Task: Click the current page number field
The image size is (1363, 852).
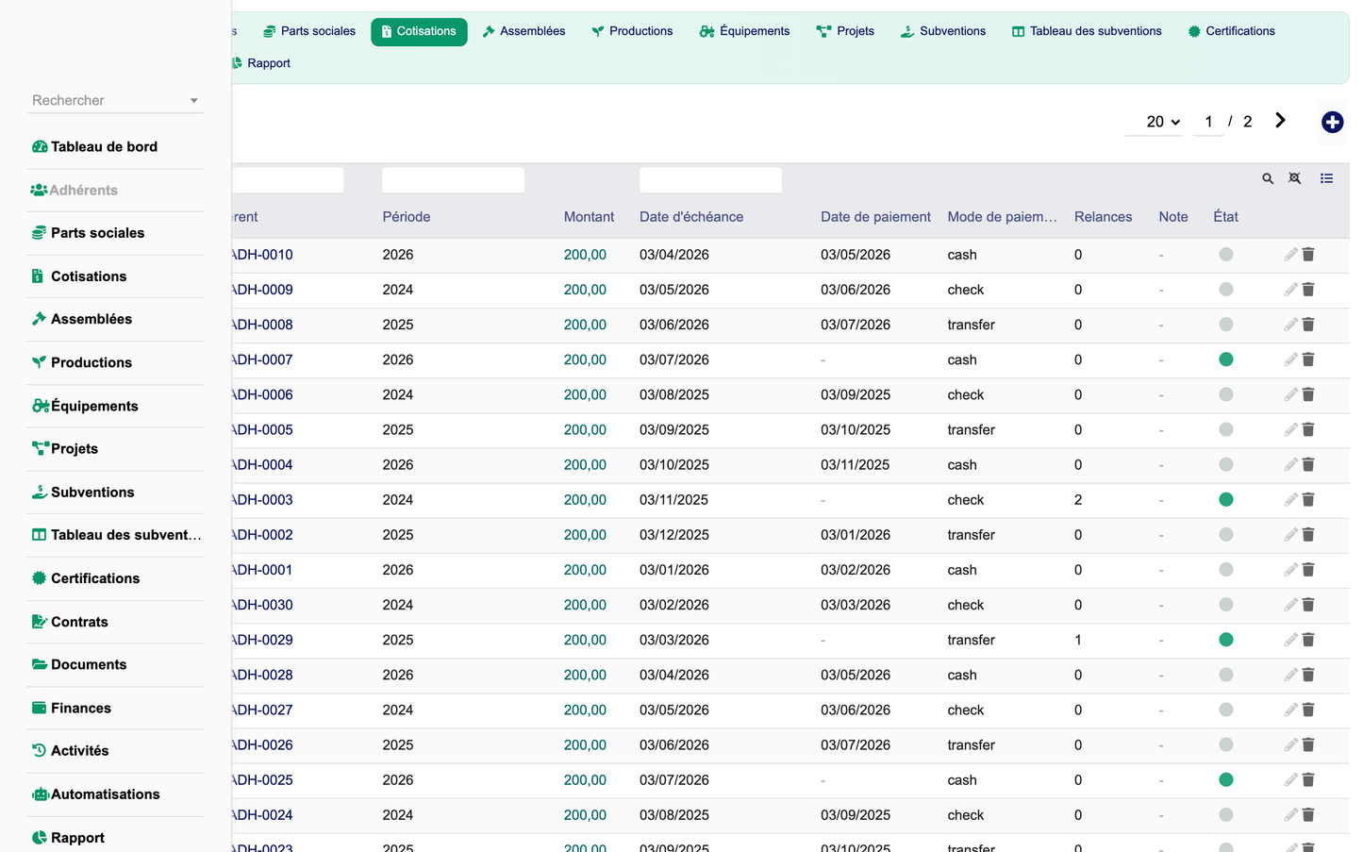Action: point(1208,122)
